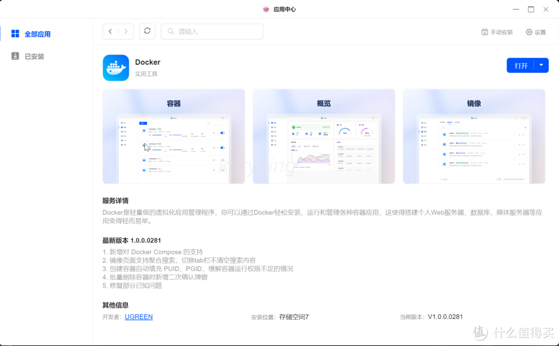Select the 全部应用 sidebar tab
The width and height of the screenshot is (559, 346).
[37, 34]
